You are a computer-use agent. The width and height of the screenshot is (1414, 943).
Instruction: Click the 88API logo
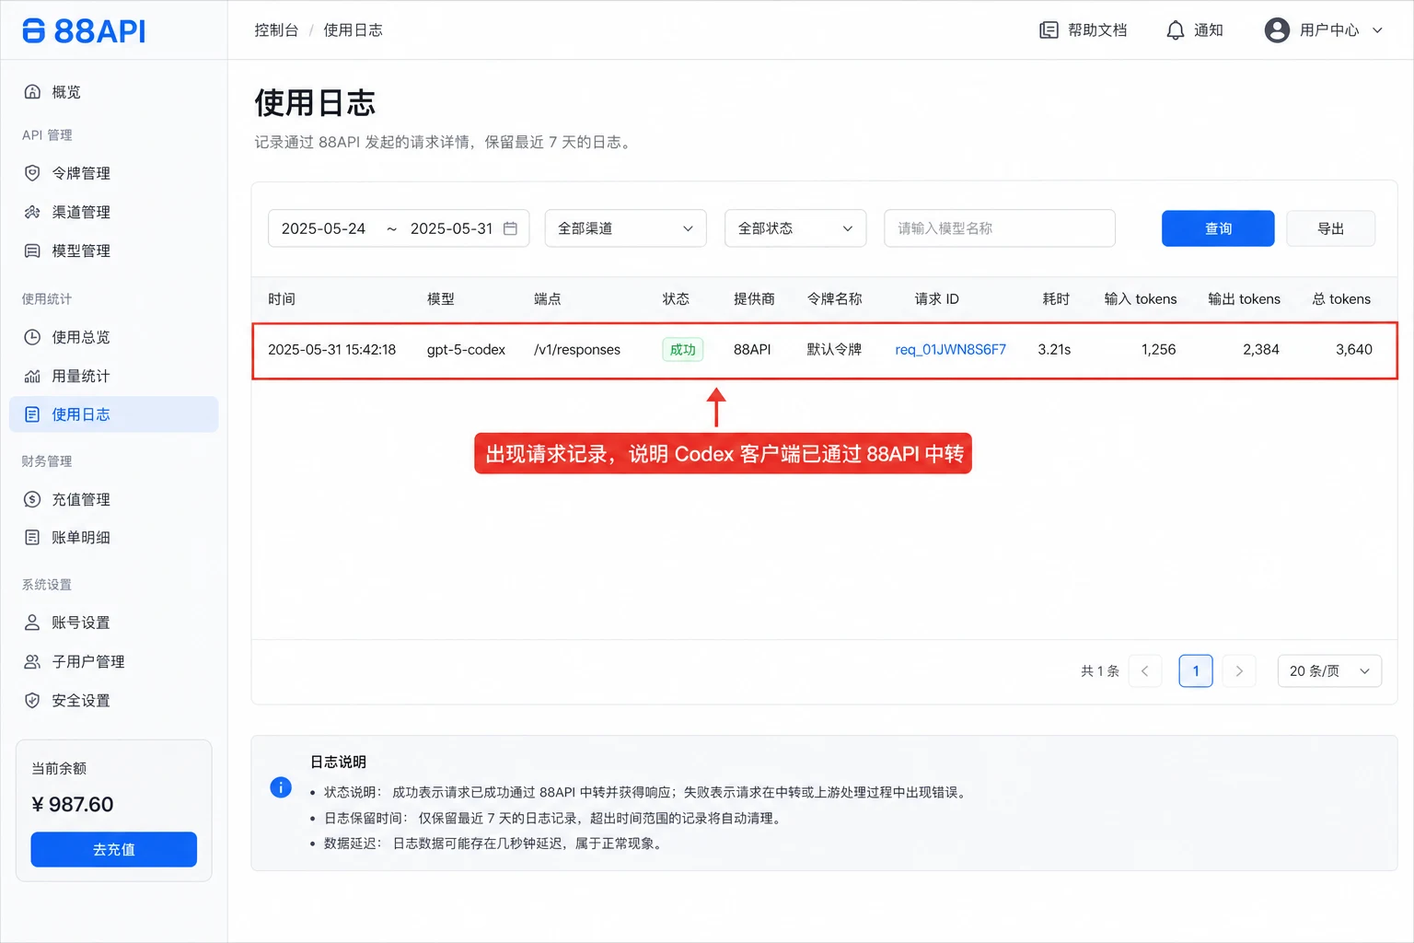click(84, 30)
